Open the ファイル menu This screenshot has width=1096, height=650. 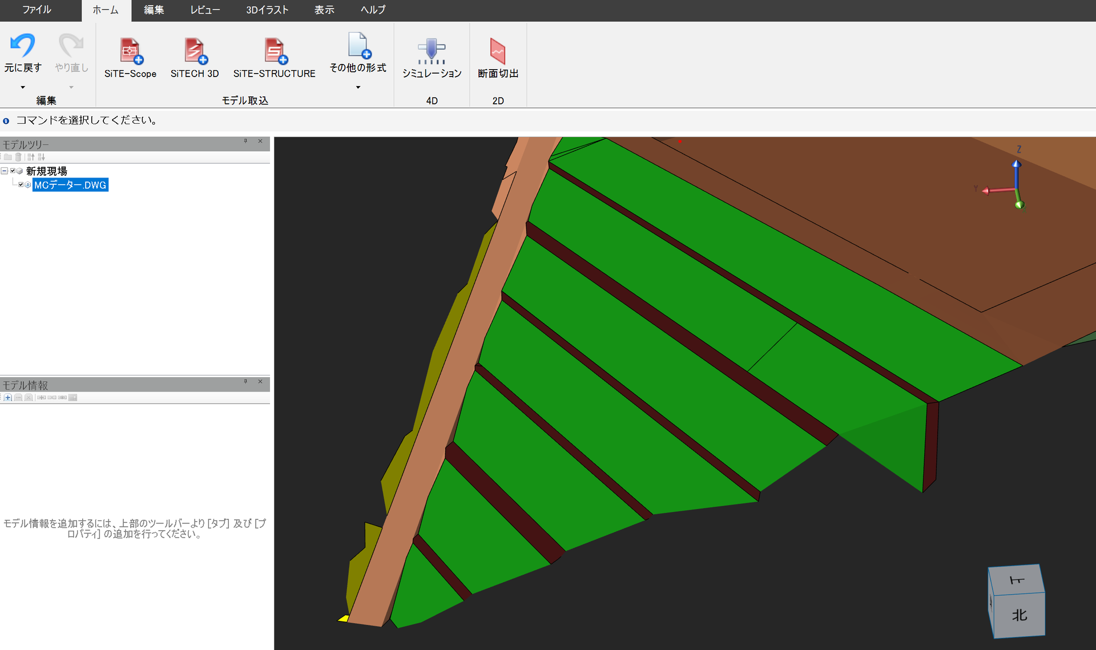(37, 10)
